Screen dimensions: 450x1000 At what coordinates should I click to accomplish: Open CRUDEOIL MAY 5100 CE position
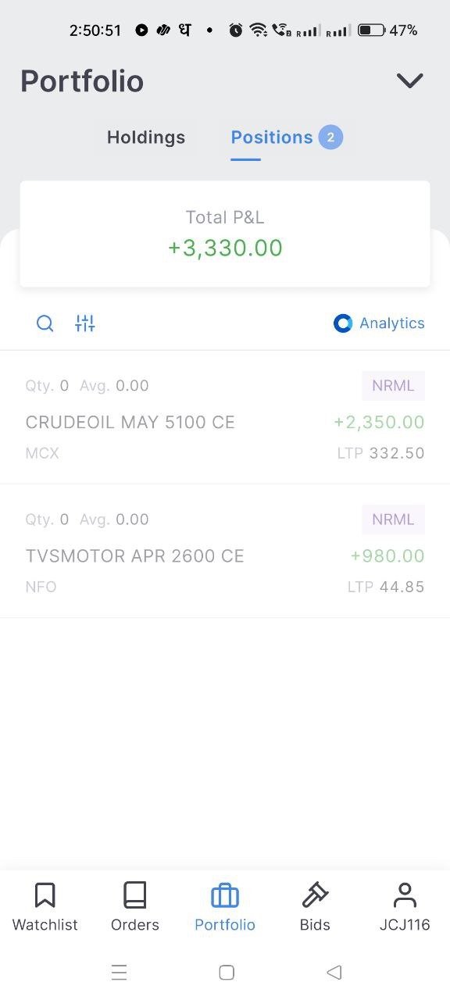[x=225, y=417]
